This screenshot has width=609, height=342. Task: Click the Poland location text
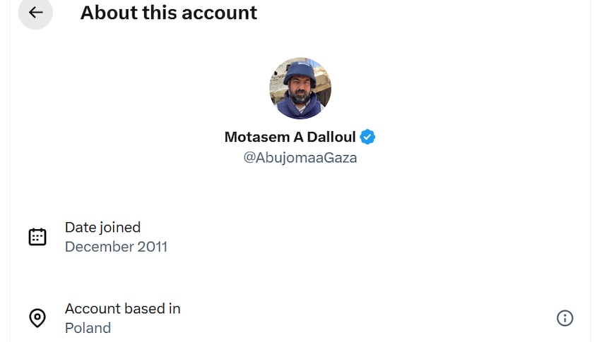point(88,328)
